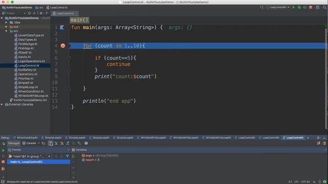Click the Step Into debugger icon
Image resolution: width=328 pixels, height=184 pixels.
[x=56, y=143]
